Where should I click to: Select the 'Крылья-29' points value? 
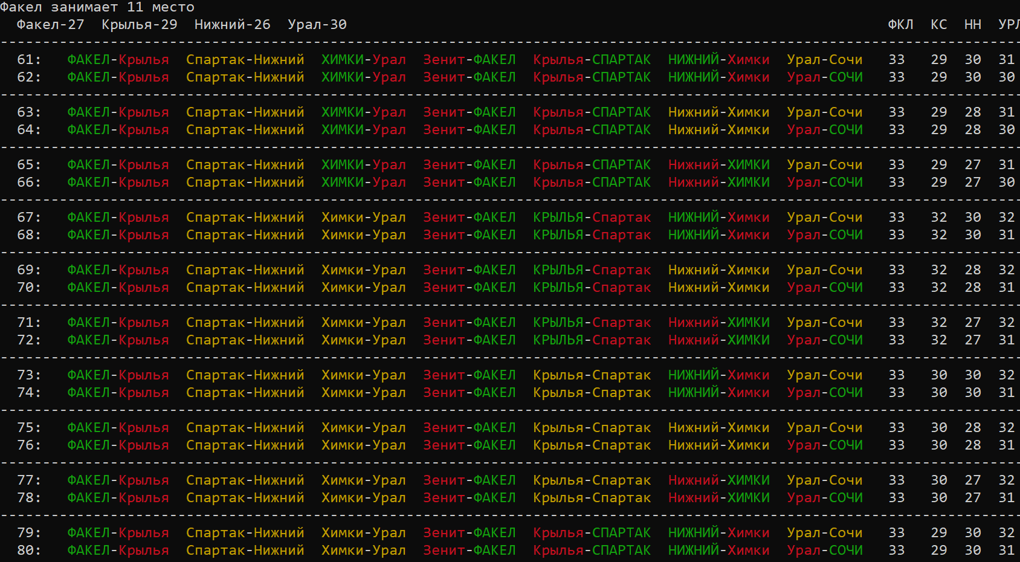pyautogui.click(x=140, y=25)
